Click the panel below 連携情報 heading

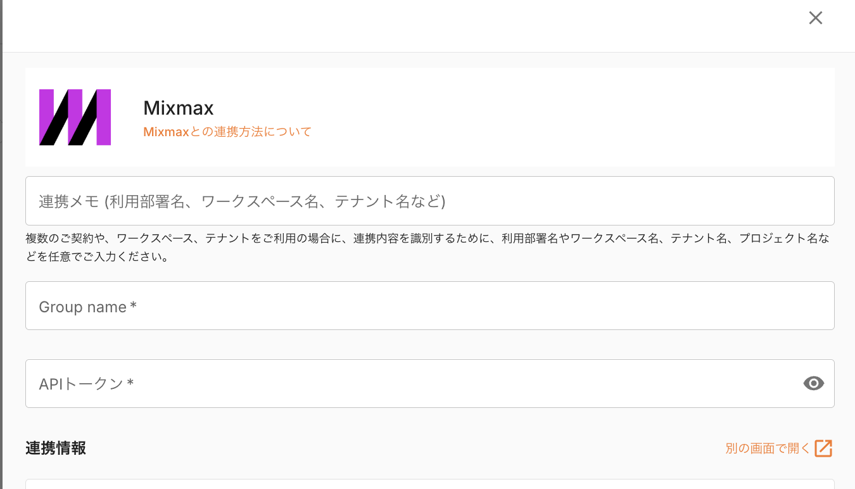tap(429, 484)
